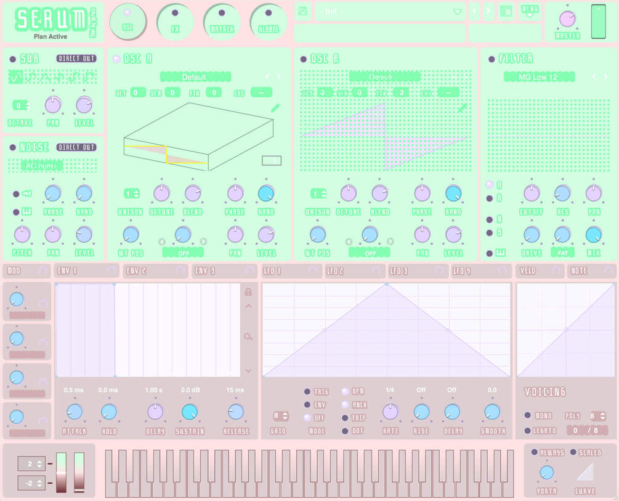
Task: Open the Init preset dropdown
Action: pos(390,12)
